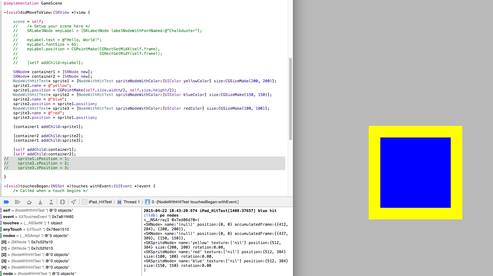Click the Step Into debug icon
The width and height of the screenshot is (493, 276).
[40, 202]
